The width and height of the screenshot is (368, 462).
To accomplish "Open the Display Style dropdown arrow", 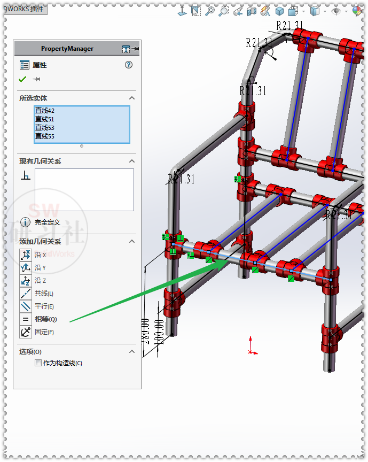I will tap(303, 11).
